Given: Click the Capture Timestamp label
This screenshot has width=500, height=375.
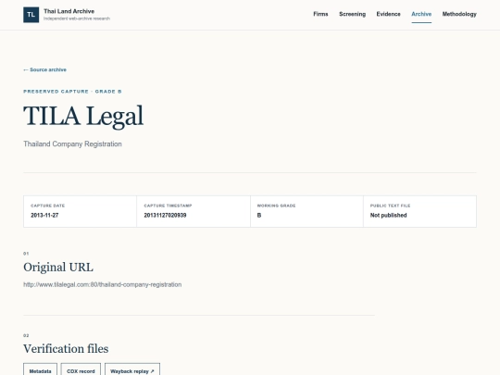Looking at the screenshot, I should pyautogui.click(x=168, y=206).
